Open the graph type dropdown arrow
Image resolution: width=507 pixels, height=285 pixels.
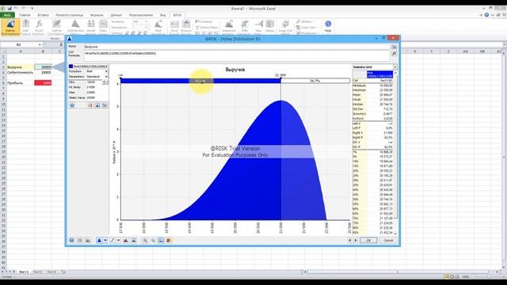click(x=105, y=240)
